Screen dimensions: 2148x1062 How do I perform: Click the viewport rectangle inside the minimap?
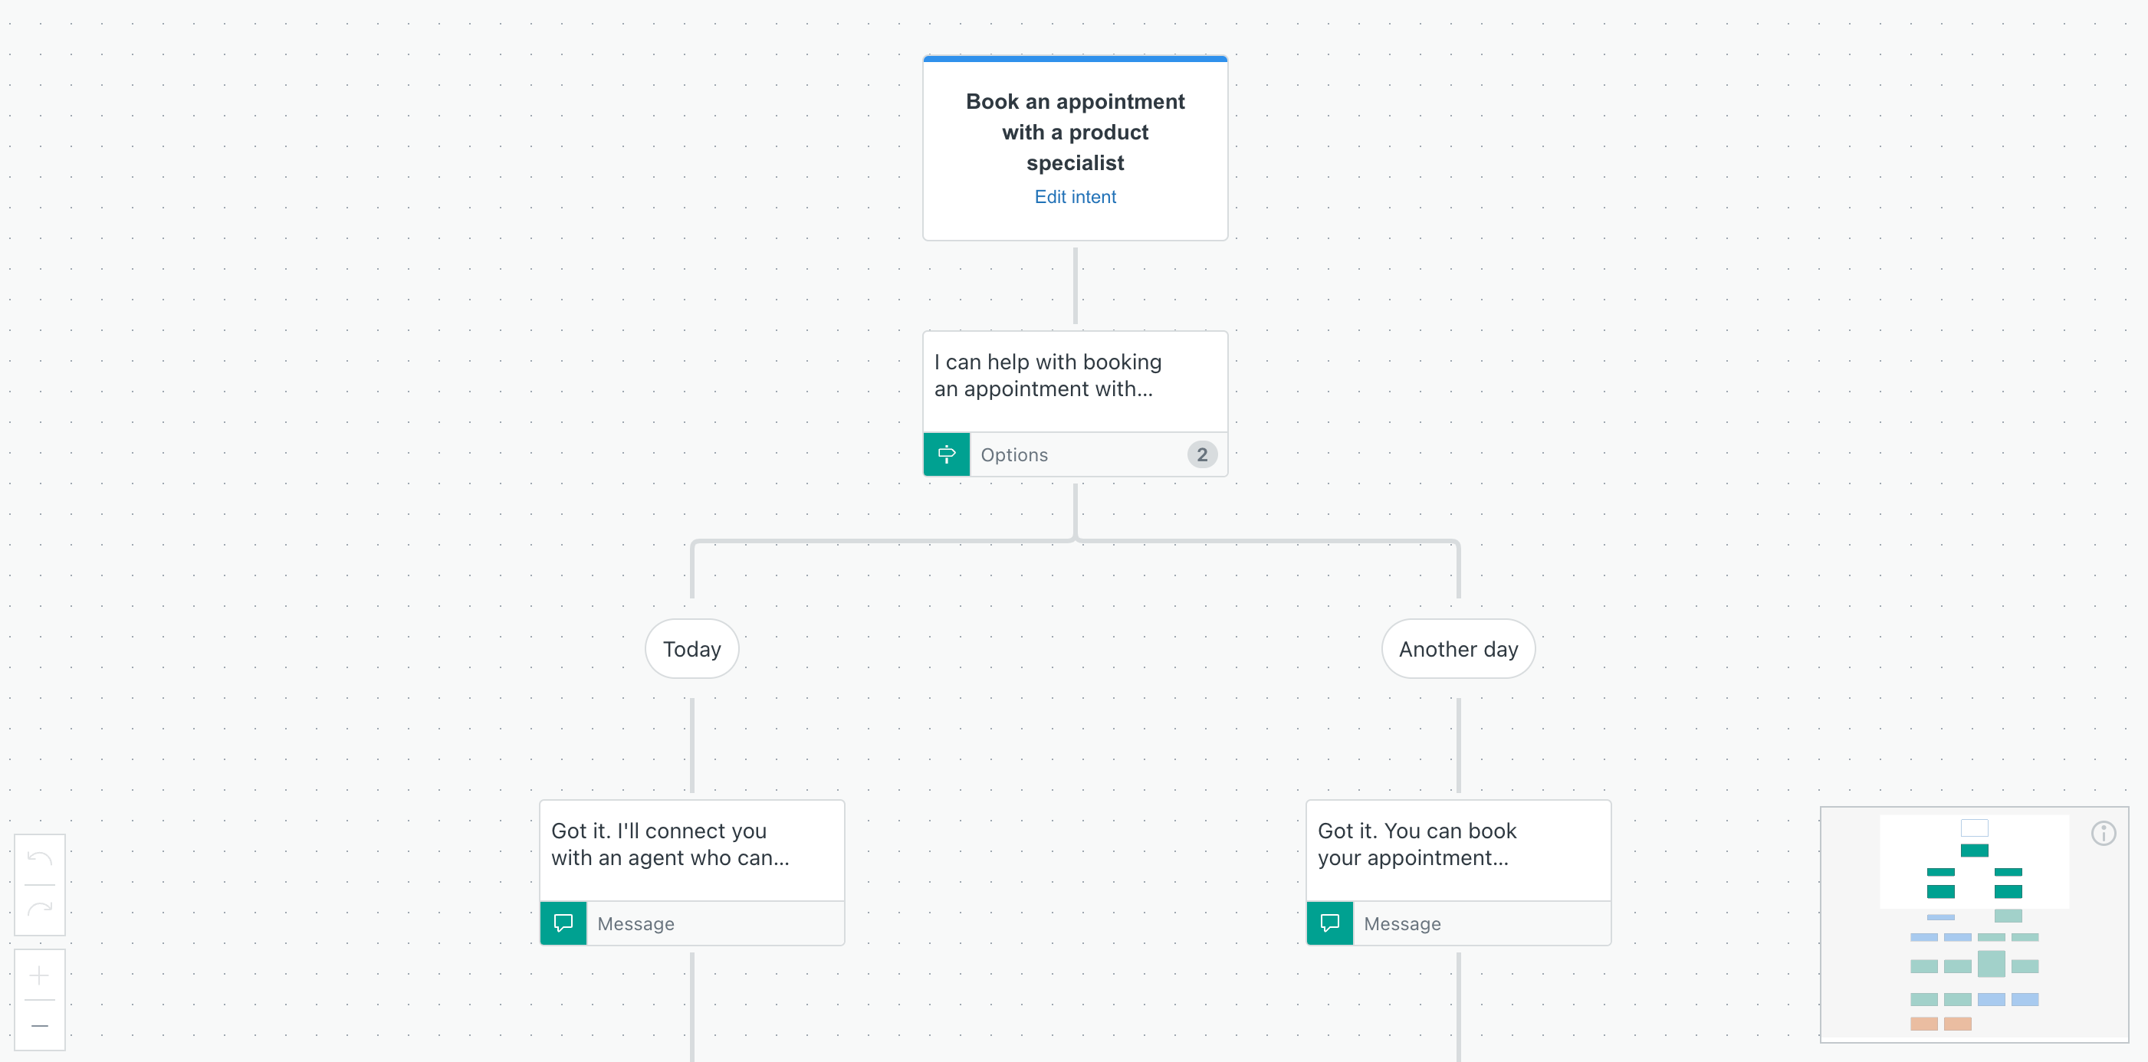click(x=1975, y=828)
